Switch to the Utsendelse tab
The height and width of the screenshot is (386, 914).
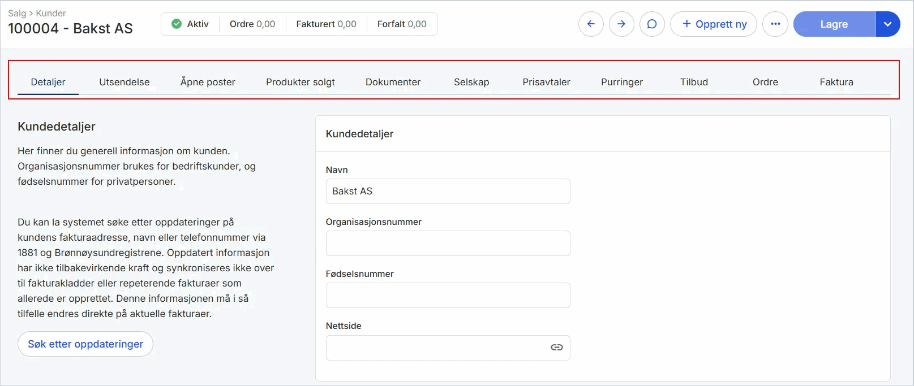125,82
